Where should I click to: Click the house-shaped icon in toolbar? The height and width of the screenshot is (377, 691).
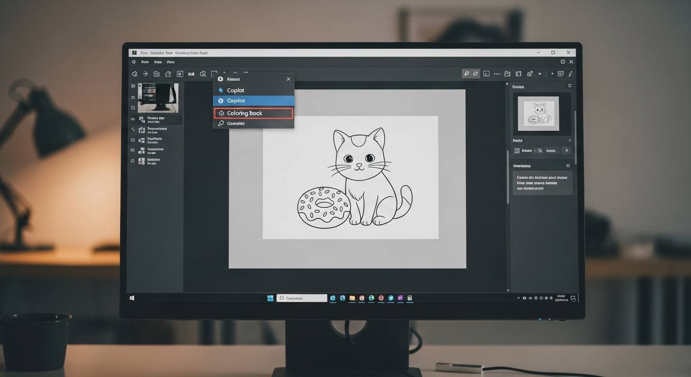click(x=168, y=74)
